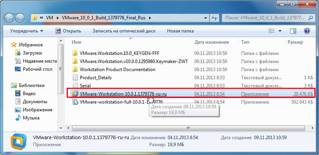Open Help with the question mark icon
This screenshot has width=319, height=155.
click(x=307, y=31)
